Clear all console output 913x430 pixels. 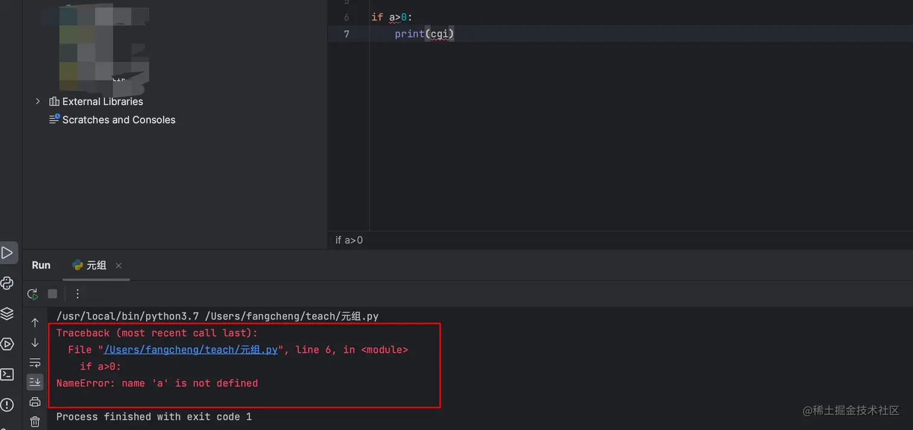click(35, 421)
